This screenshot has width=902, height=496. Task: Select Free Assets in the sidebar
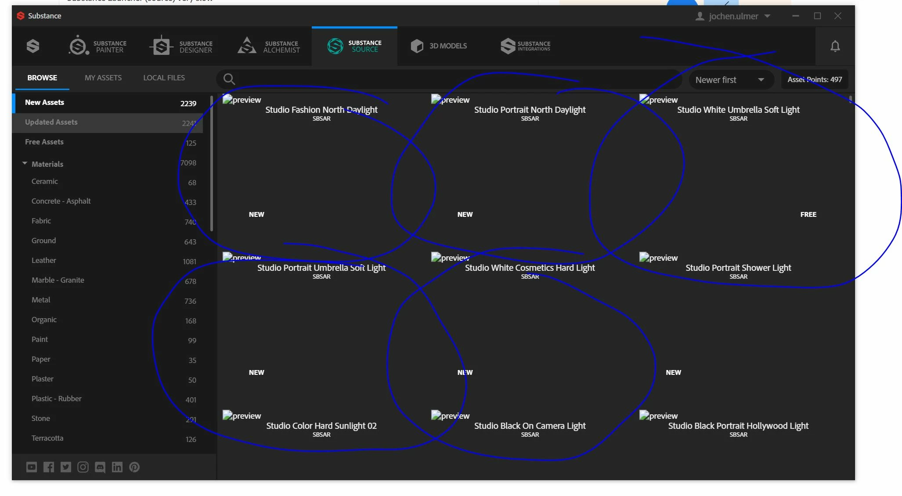pyautogui.click(x=44, y=142)
